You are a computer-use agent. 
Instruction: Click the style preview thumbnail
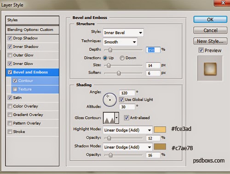(x=210, y=68)
